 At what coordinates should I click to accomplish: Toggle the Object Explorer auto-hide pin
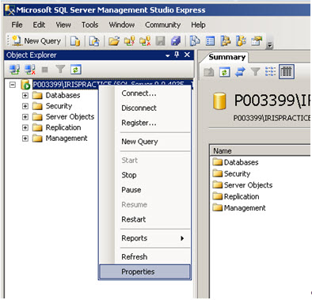(177, 55)
